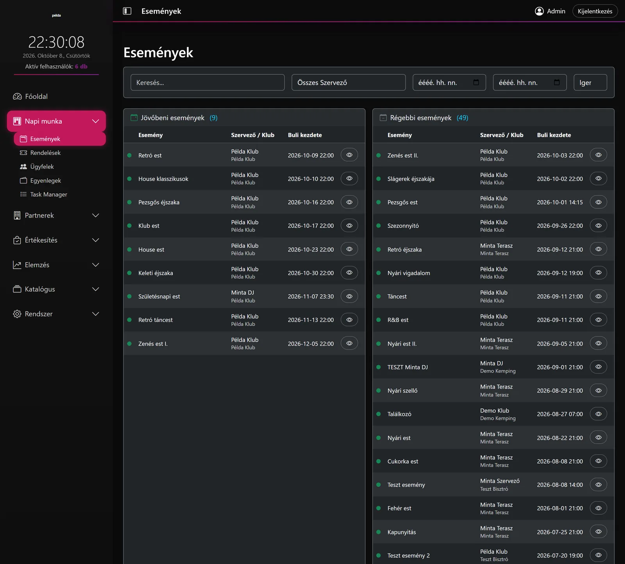Click eye icon for Kapunyitás
The image size is (625, 564).
click(598, 532)
